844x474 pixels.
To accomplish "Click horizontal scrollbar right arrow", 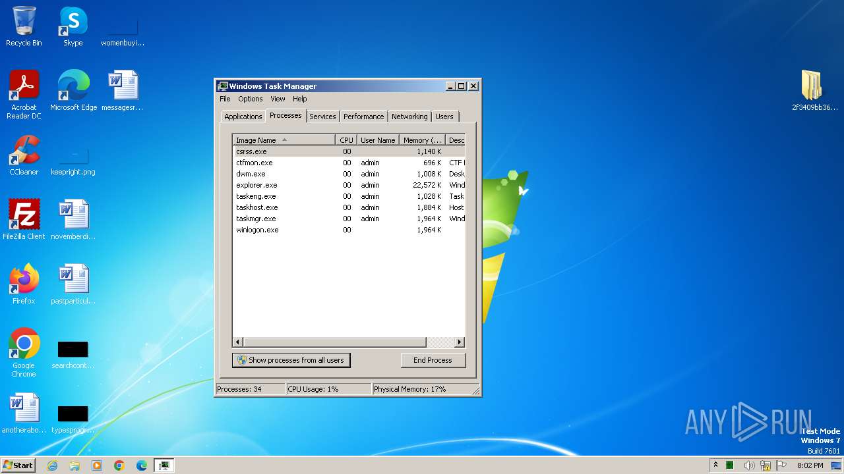I will [x=460, y=342].
